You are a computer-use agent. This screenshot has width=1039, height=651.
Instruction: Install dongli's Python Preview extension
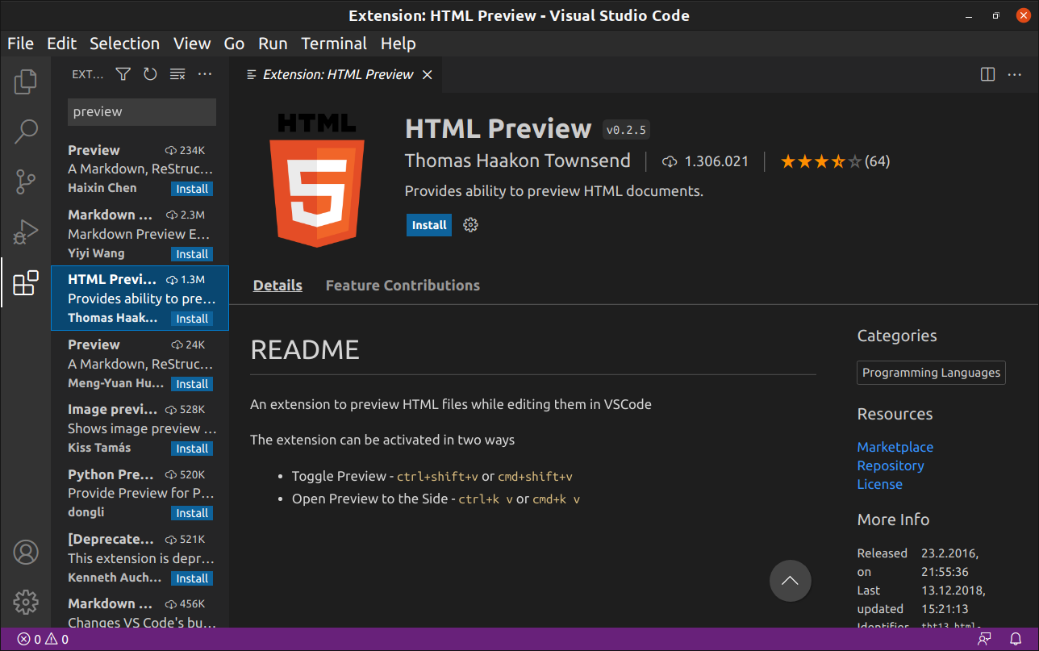click(x=192, y=513)
